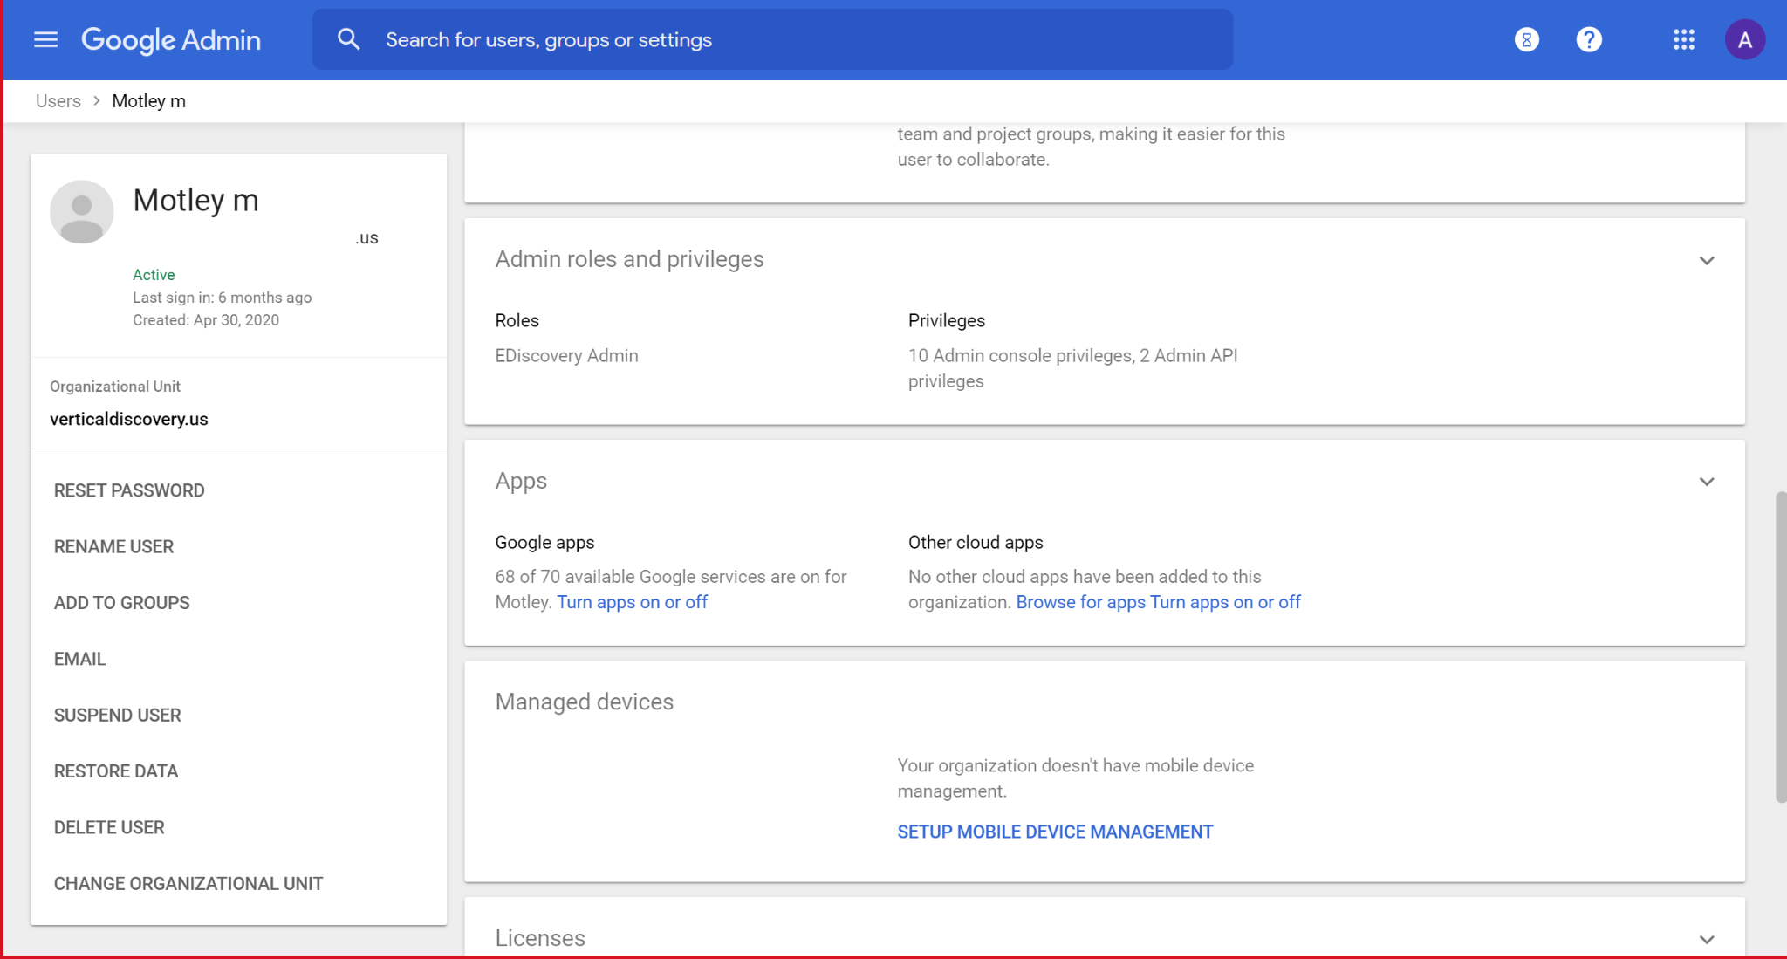The image size is (1787, 959).
Task: Click the breadcrumb chevron separator
Action: (x=97, y=101)
